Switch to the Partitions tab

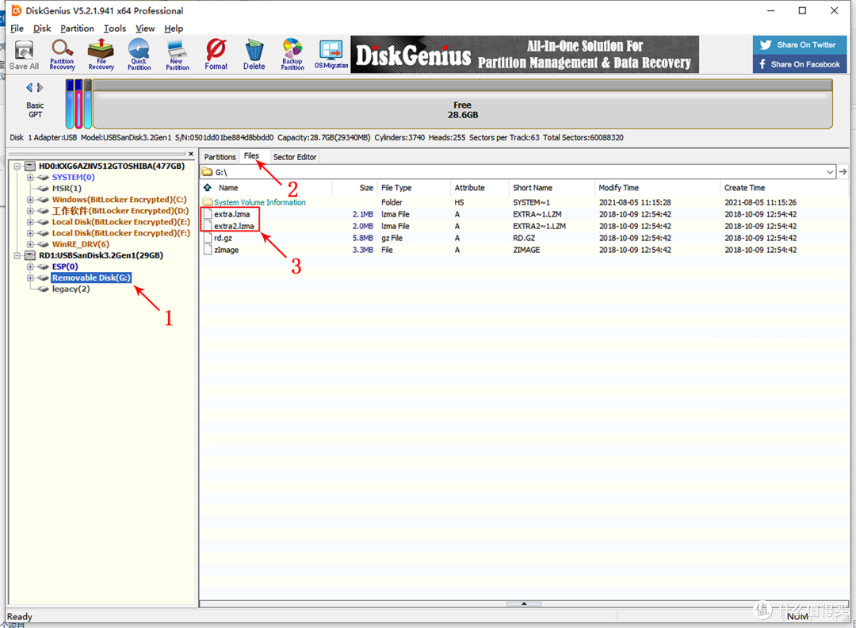pos(220,157)
